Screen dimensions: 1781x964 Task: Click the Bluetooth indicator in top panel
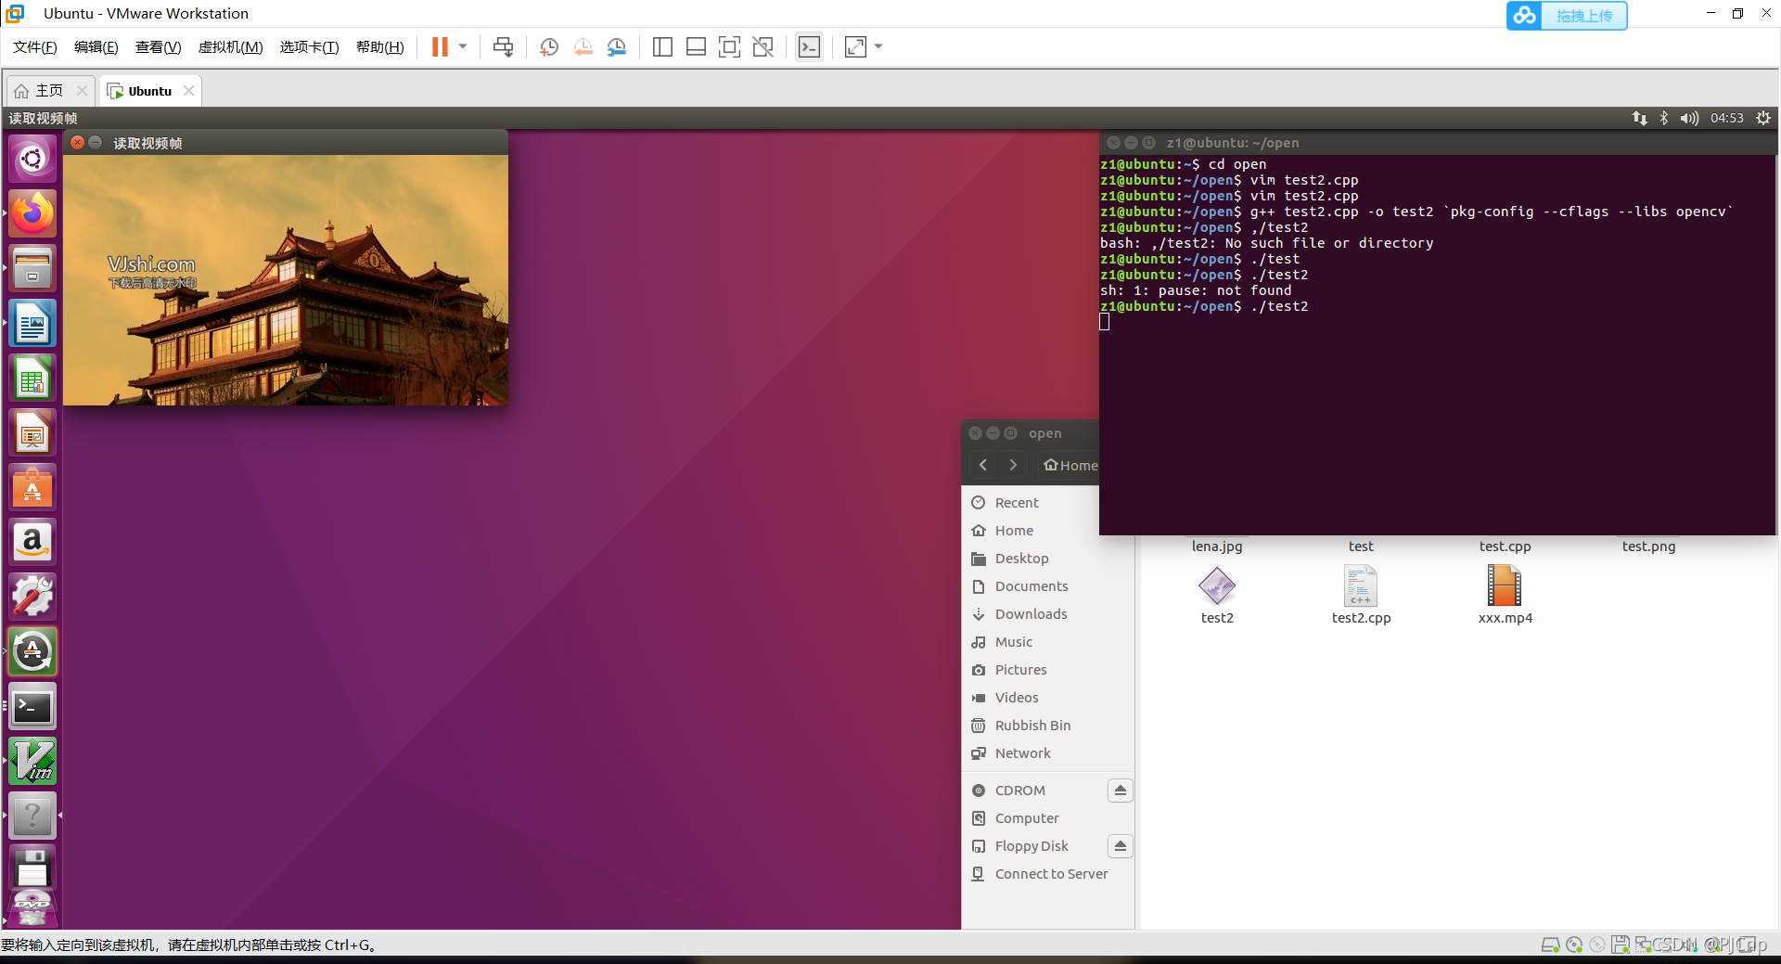click(1664, 118)
